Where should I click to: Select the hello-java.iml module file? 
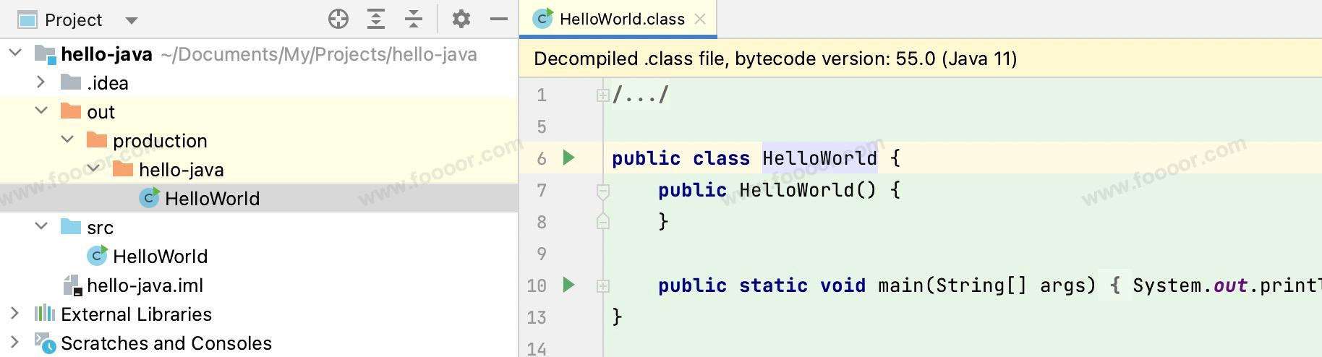click(x=145, y=285)
